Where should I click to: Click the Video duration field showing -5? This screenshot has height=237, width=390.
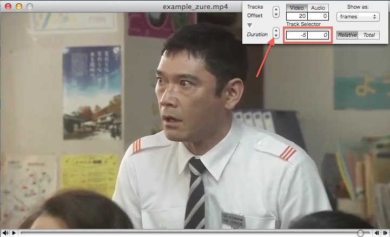tap(297, 35)
